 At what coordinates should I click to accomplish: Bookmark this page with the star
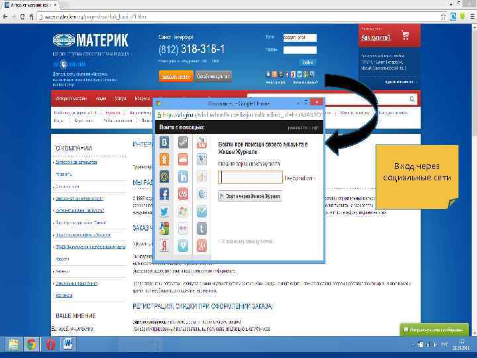(443, 17)
